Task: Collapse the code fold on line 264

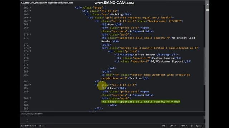Action: 30,11
